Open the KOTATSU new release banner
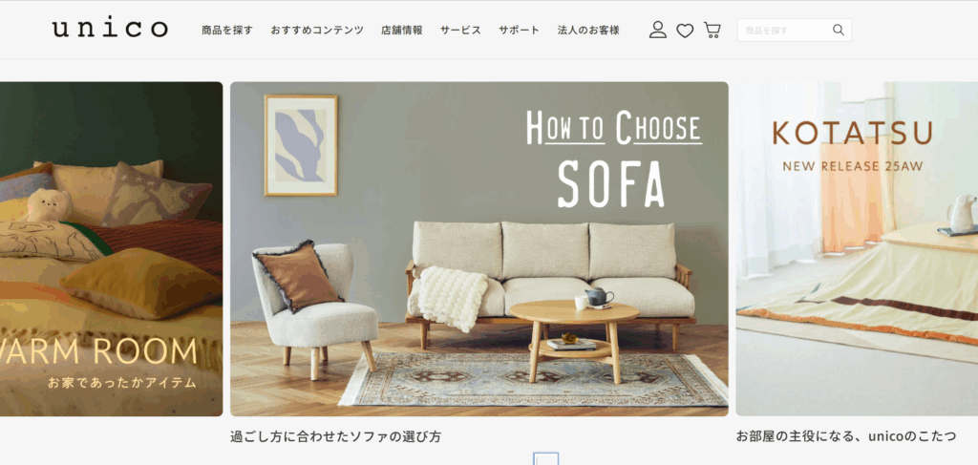This screenshot has width=978, height=465. (857, 248)
